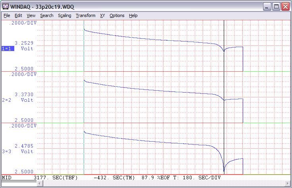This screenshot has width=292, height=188.
Task: Click the -432. SEC(TM) status readout
Action: click(114, 178)
